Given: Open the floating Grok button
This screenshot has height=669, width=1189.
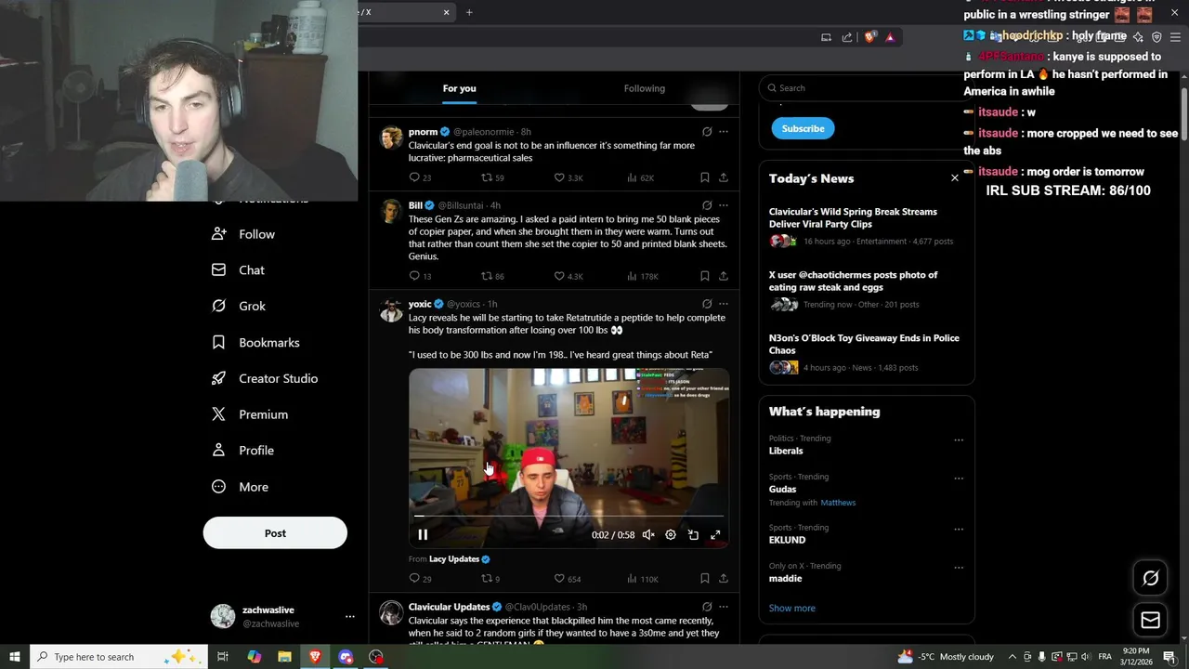Looking at the screenshot, I should click(1150, 578).
